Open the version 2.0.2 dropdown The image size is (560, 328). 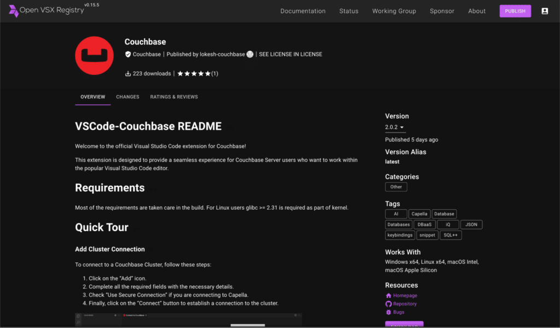395,127
